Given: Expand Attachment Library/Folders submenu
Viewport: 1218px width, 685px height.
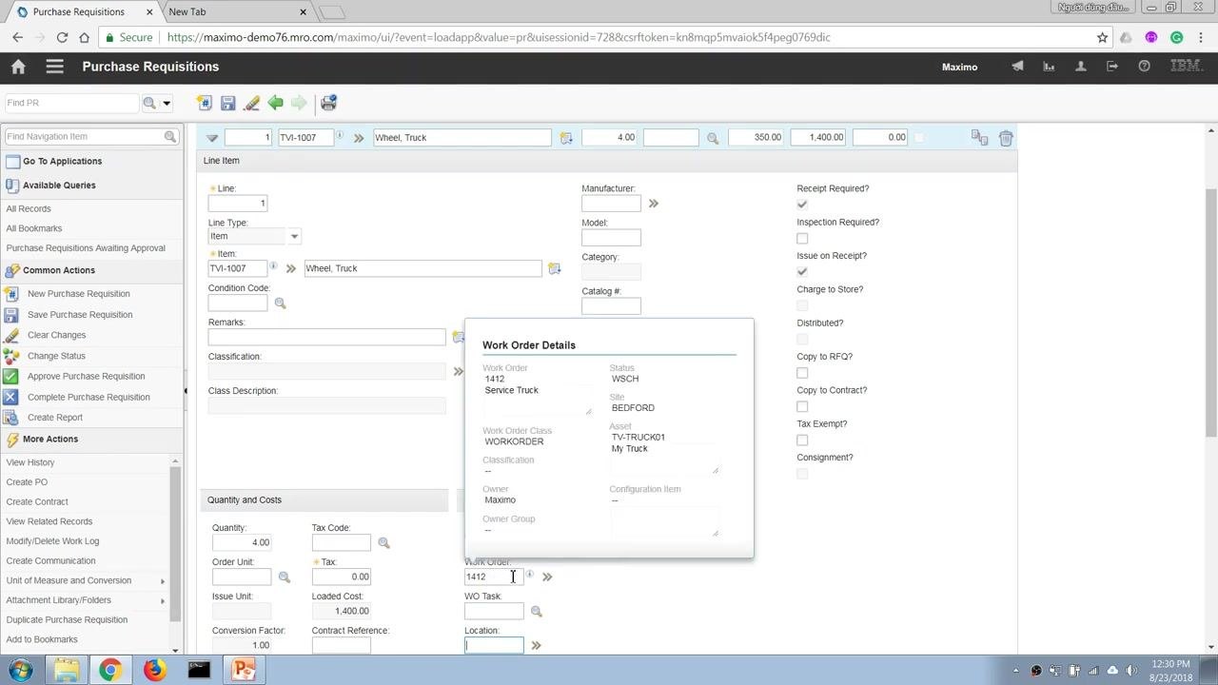Looking at the screenshot, I should coord(162,600).
